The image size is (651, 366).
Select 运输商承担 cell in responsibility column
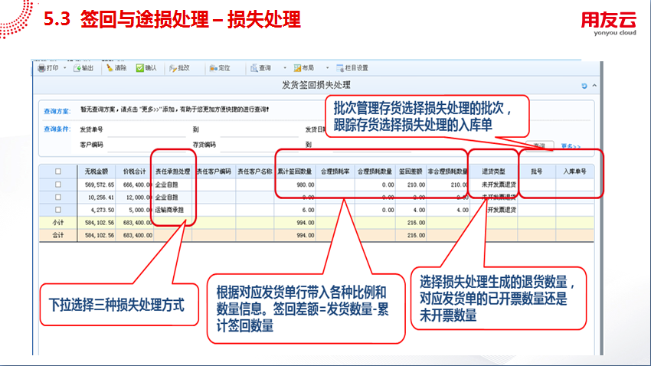(x=169, y=209)
